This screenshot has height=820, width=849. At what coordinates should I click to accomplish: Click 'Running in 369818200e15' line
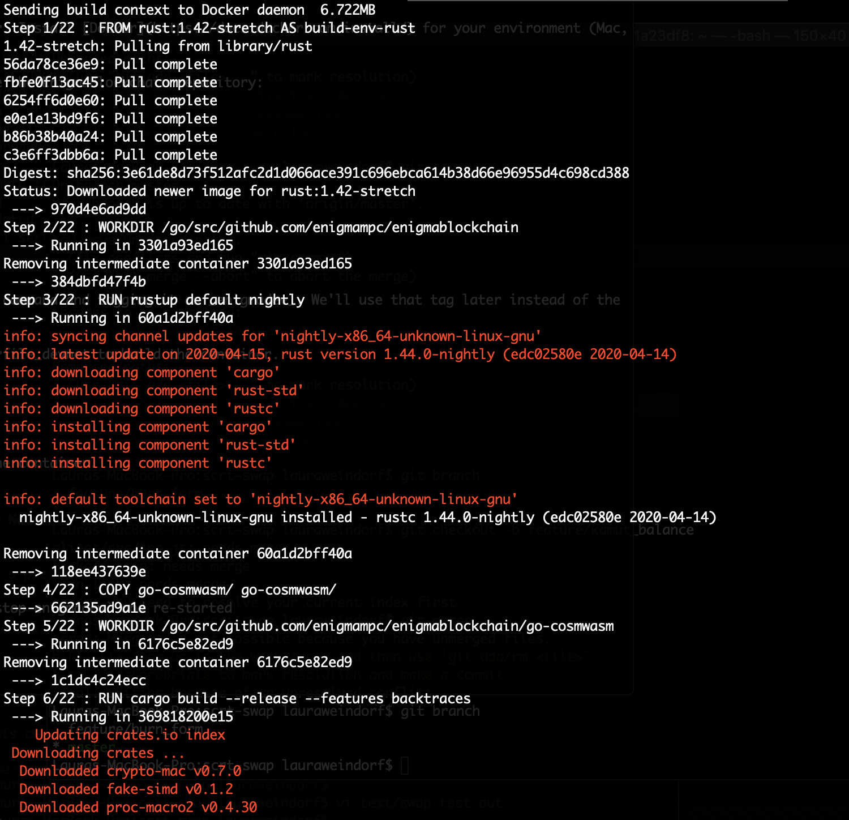pyautogui.click(x=122, y=717)
